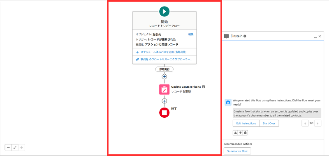Close the Einstein panel
The width and height of the screenshot is (329, 156).
(320, 36)
